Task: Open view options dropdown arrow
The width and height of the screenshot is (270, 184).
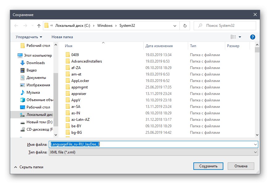Action: [x=240, y=37]
